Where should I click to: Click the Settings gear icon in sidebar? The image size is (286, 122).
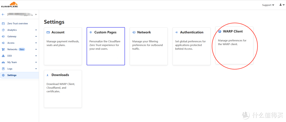click(3, 75)
